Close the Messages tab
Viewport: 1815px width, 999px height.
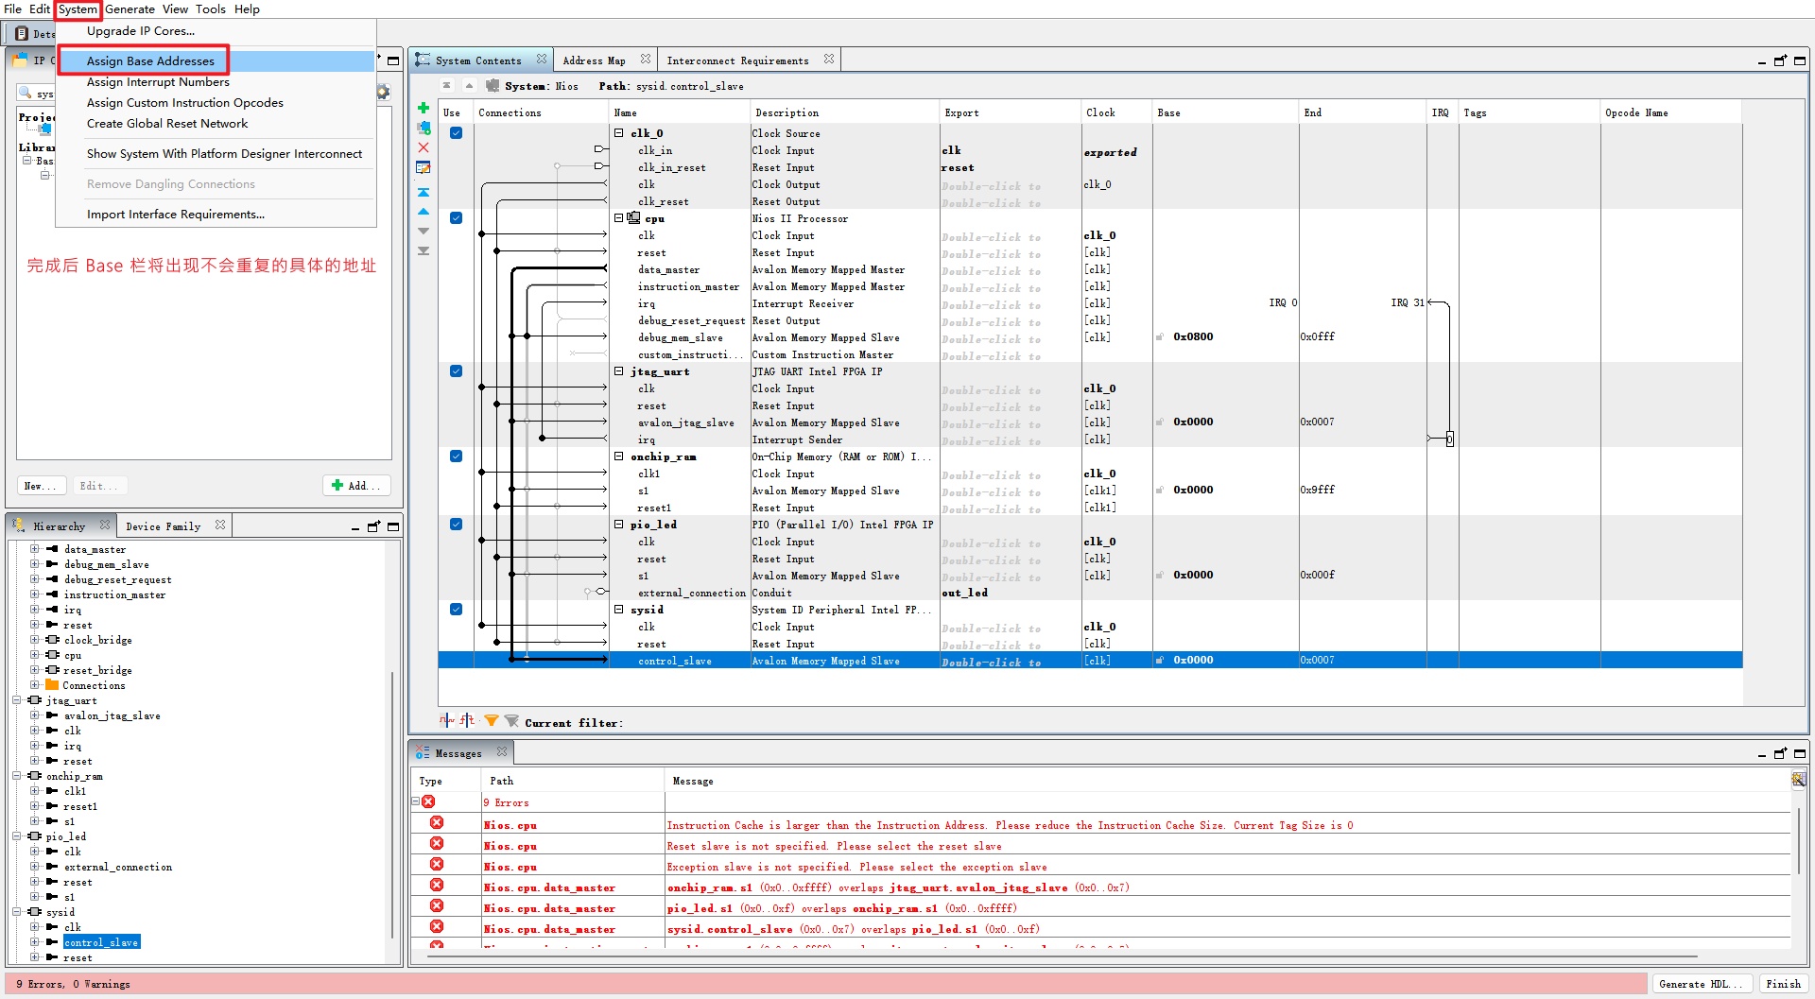coord(502,752)
